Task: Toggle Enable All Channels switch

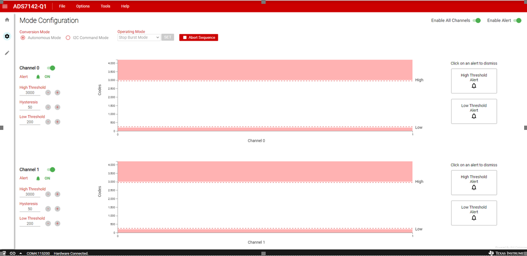Action: [476, 21]
